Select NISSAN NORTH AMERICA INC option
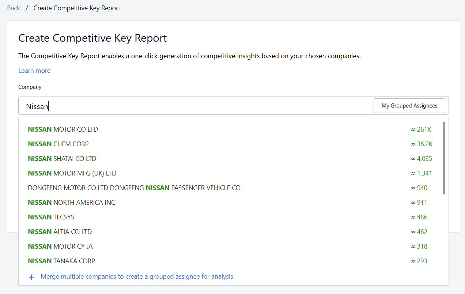Screen dimensions: 465x294 coord(71,203)
